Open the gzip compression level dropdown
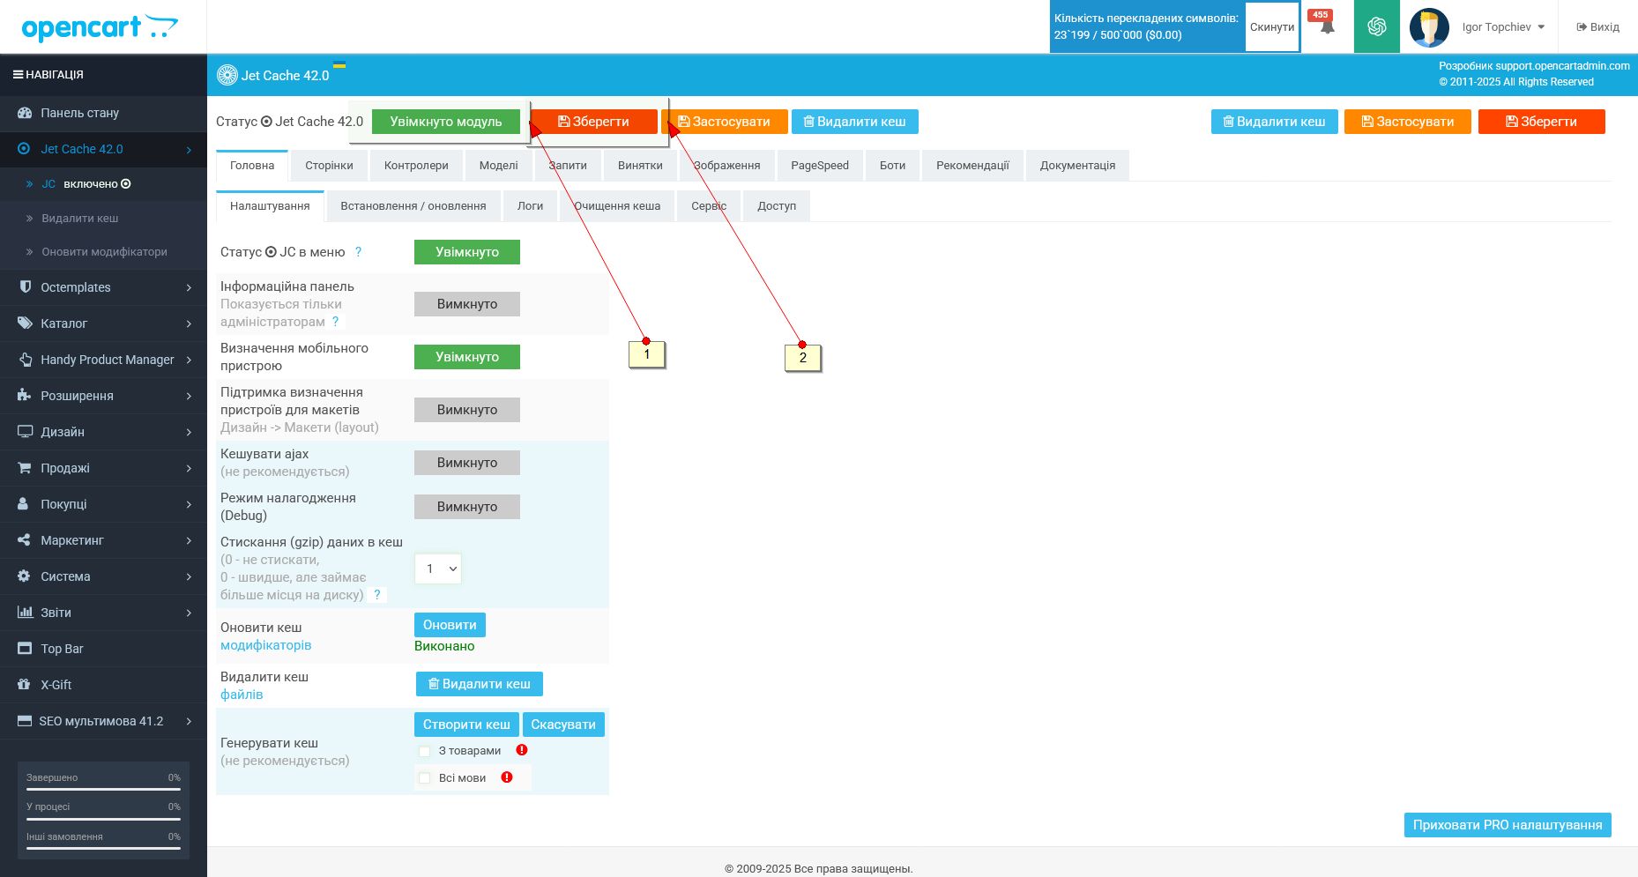Screen dimensions: 1638x877 pos(438,569)
